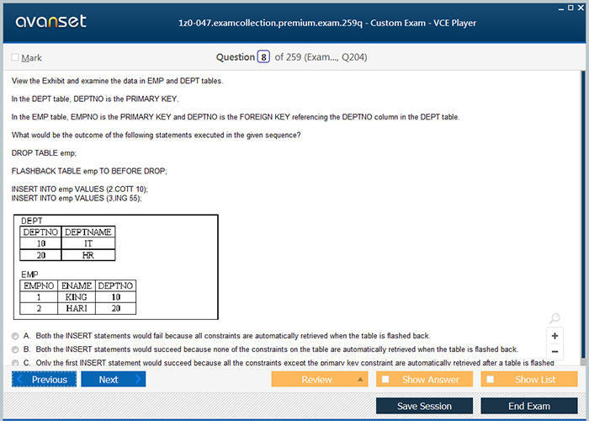The width and height of the screenshot is (589, 421).
Task: Select answer option A radio button
Action: pyautogui.click(x=15, y=336)
